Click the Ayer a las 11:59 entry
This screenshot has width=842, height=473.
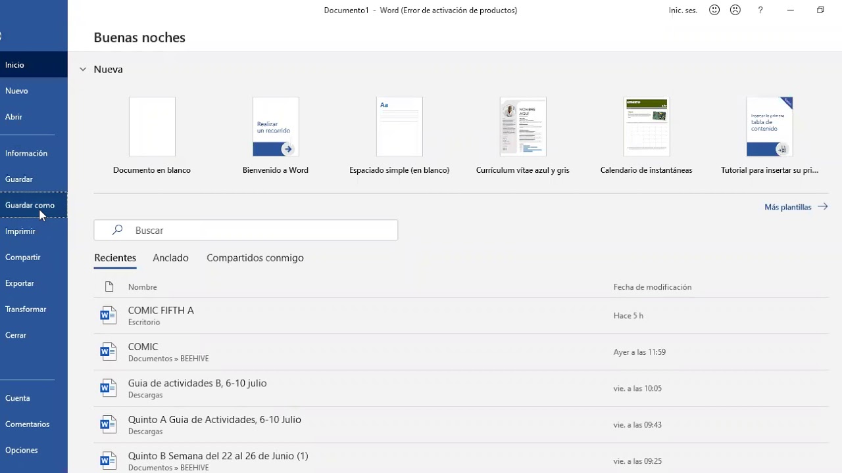coord(639,352)
